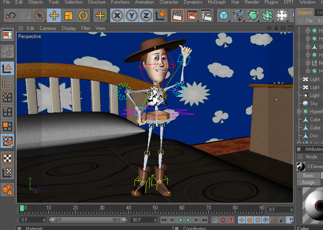Click the current frame 0 F stepper arrows
Image resolution: width=323 pixels, height=230 pixels.
44,220
